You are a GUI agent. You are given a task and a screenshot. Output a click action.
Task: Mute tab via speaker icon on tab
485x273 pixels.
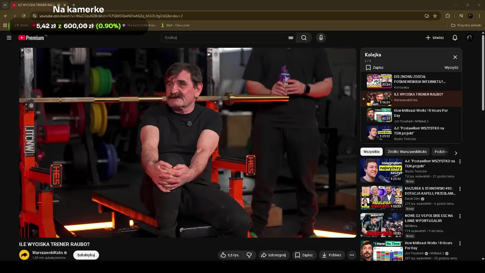coord(59,5)
